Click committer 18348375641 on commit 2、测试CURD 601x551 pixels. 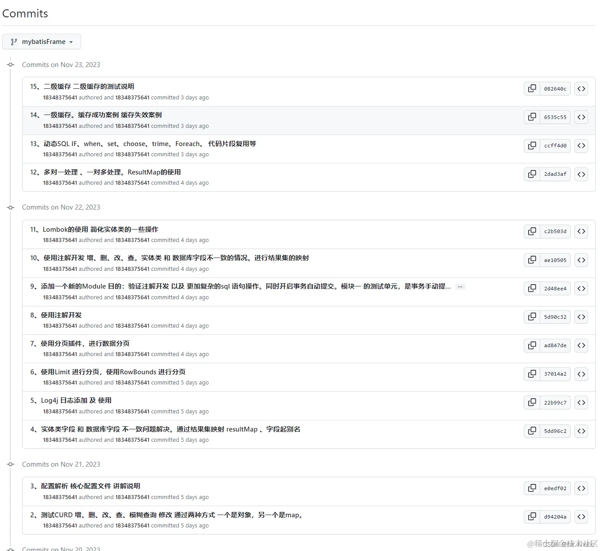[x=132, y=526]
